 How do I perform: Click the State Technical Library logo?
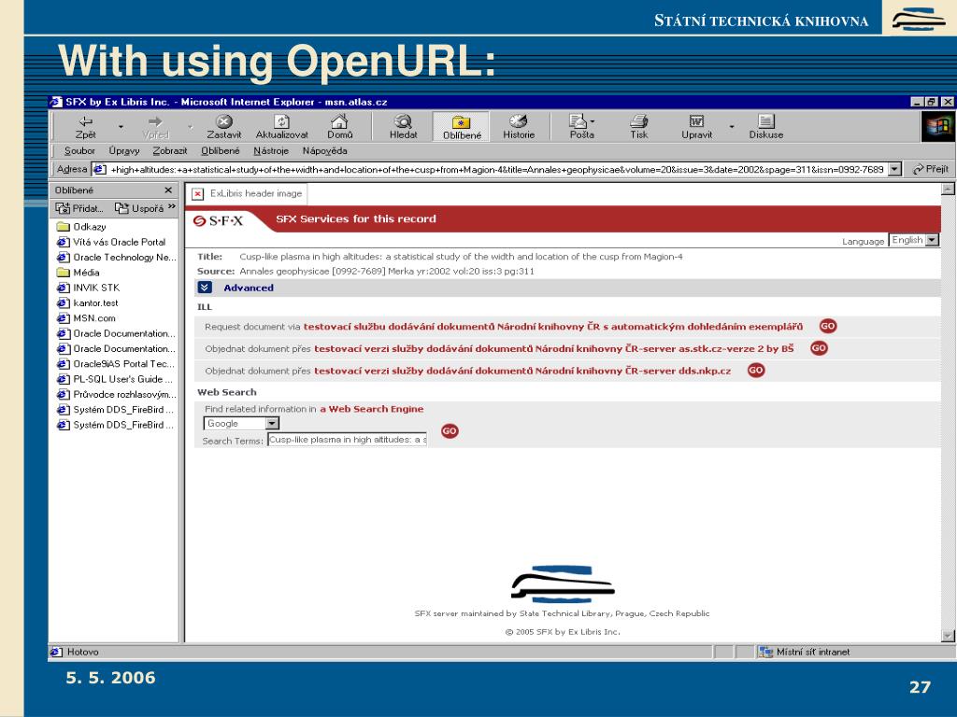[563, 584]
